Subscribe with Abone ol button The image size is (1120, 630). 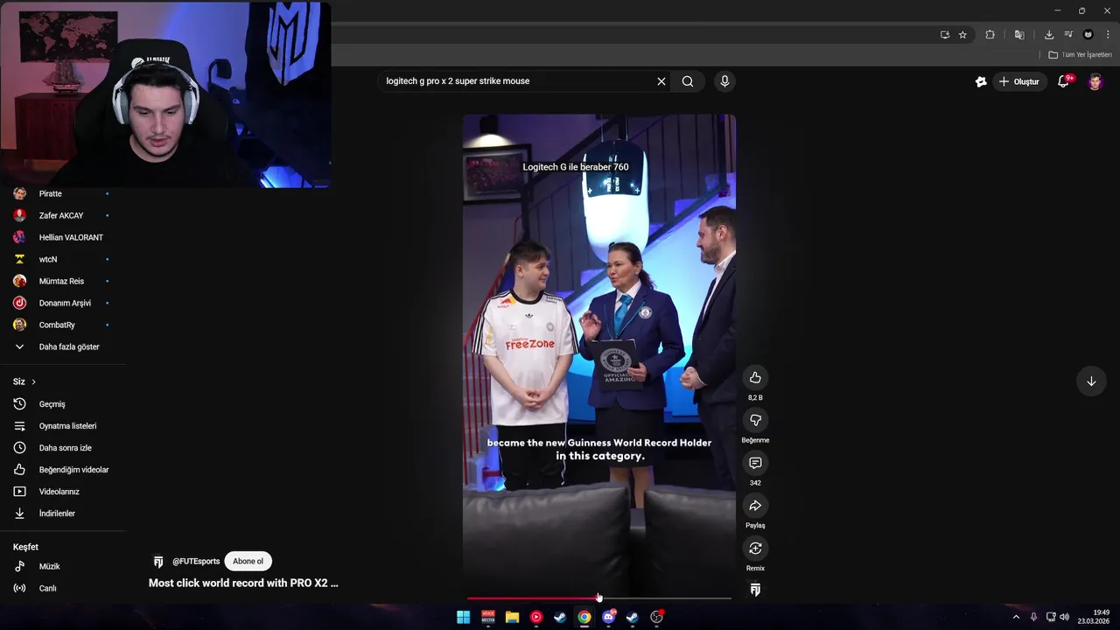248,562
